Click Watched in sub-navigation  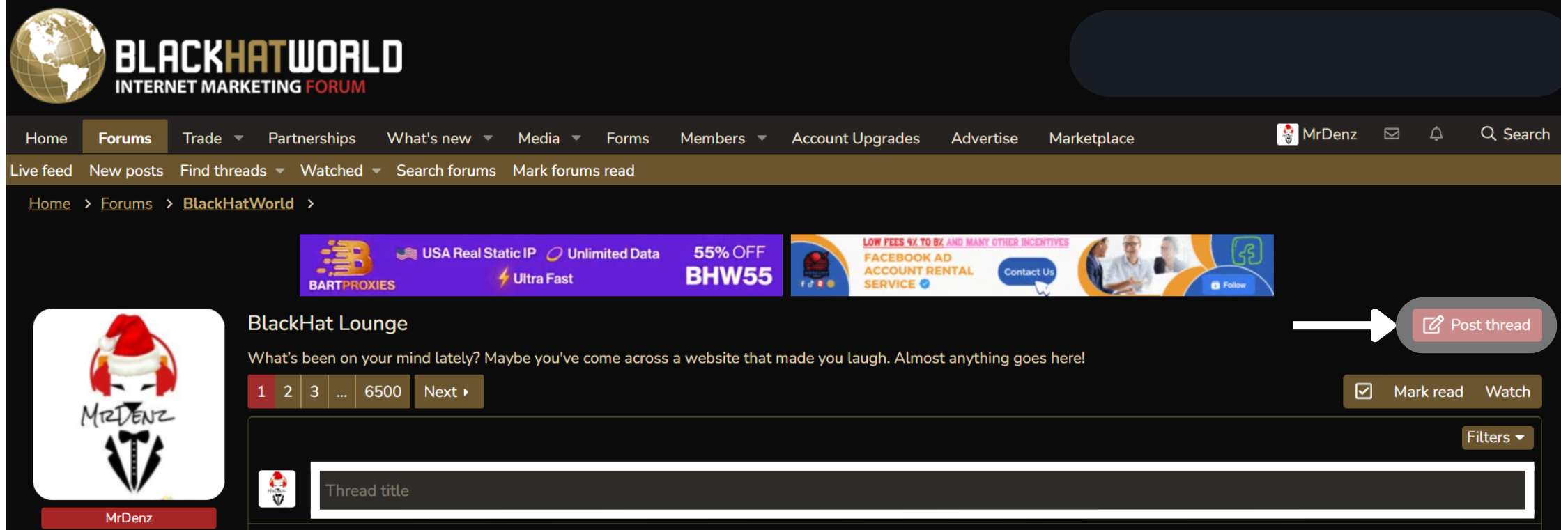(x=332, y=171)
